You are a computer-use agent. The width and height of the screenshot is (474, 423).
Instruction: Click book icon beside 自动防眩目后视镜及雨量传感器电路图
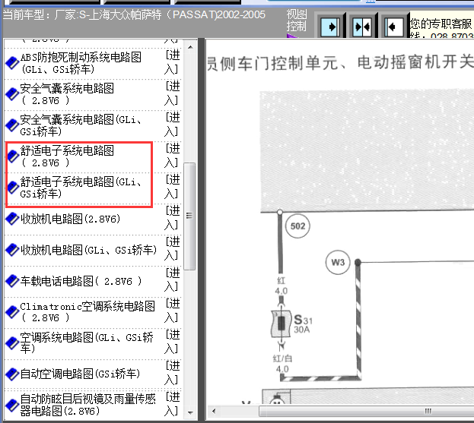pos(12,406)
